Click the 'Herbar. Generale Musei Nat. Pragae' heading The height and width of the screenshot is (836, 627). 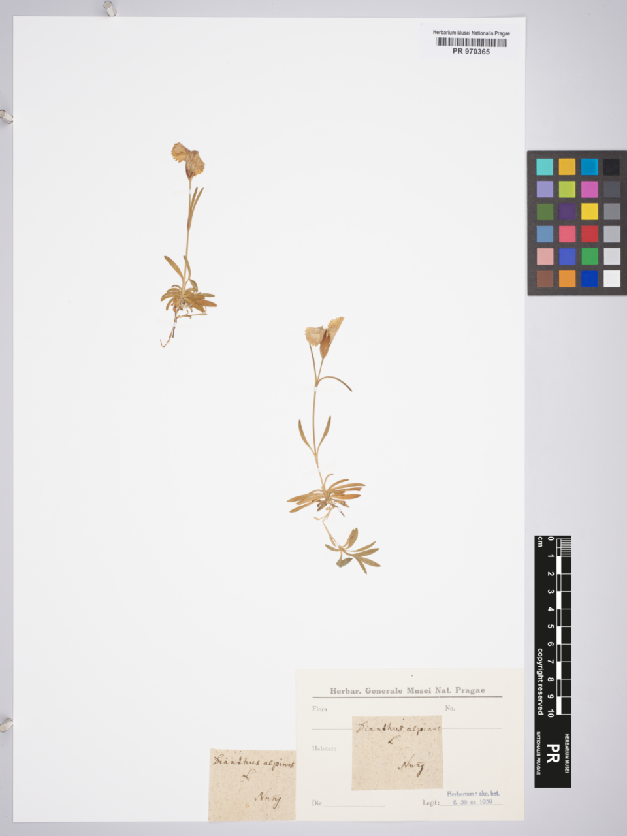[407, 690]
